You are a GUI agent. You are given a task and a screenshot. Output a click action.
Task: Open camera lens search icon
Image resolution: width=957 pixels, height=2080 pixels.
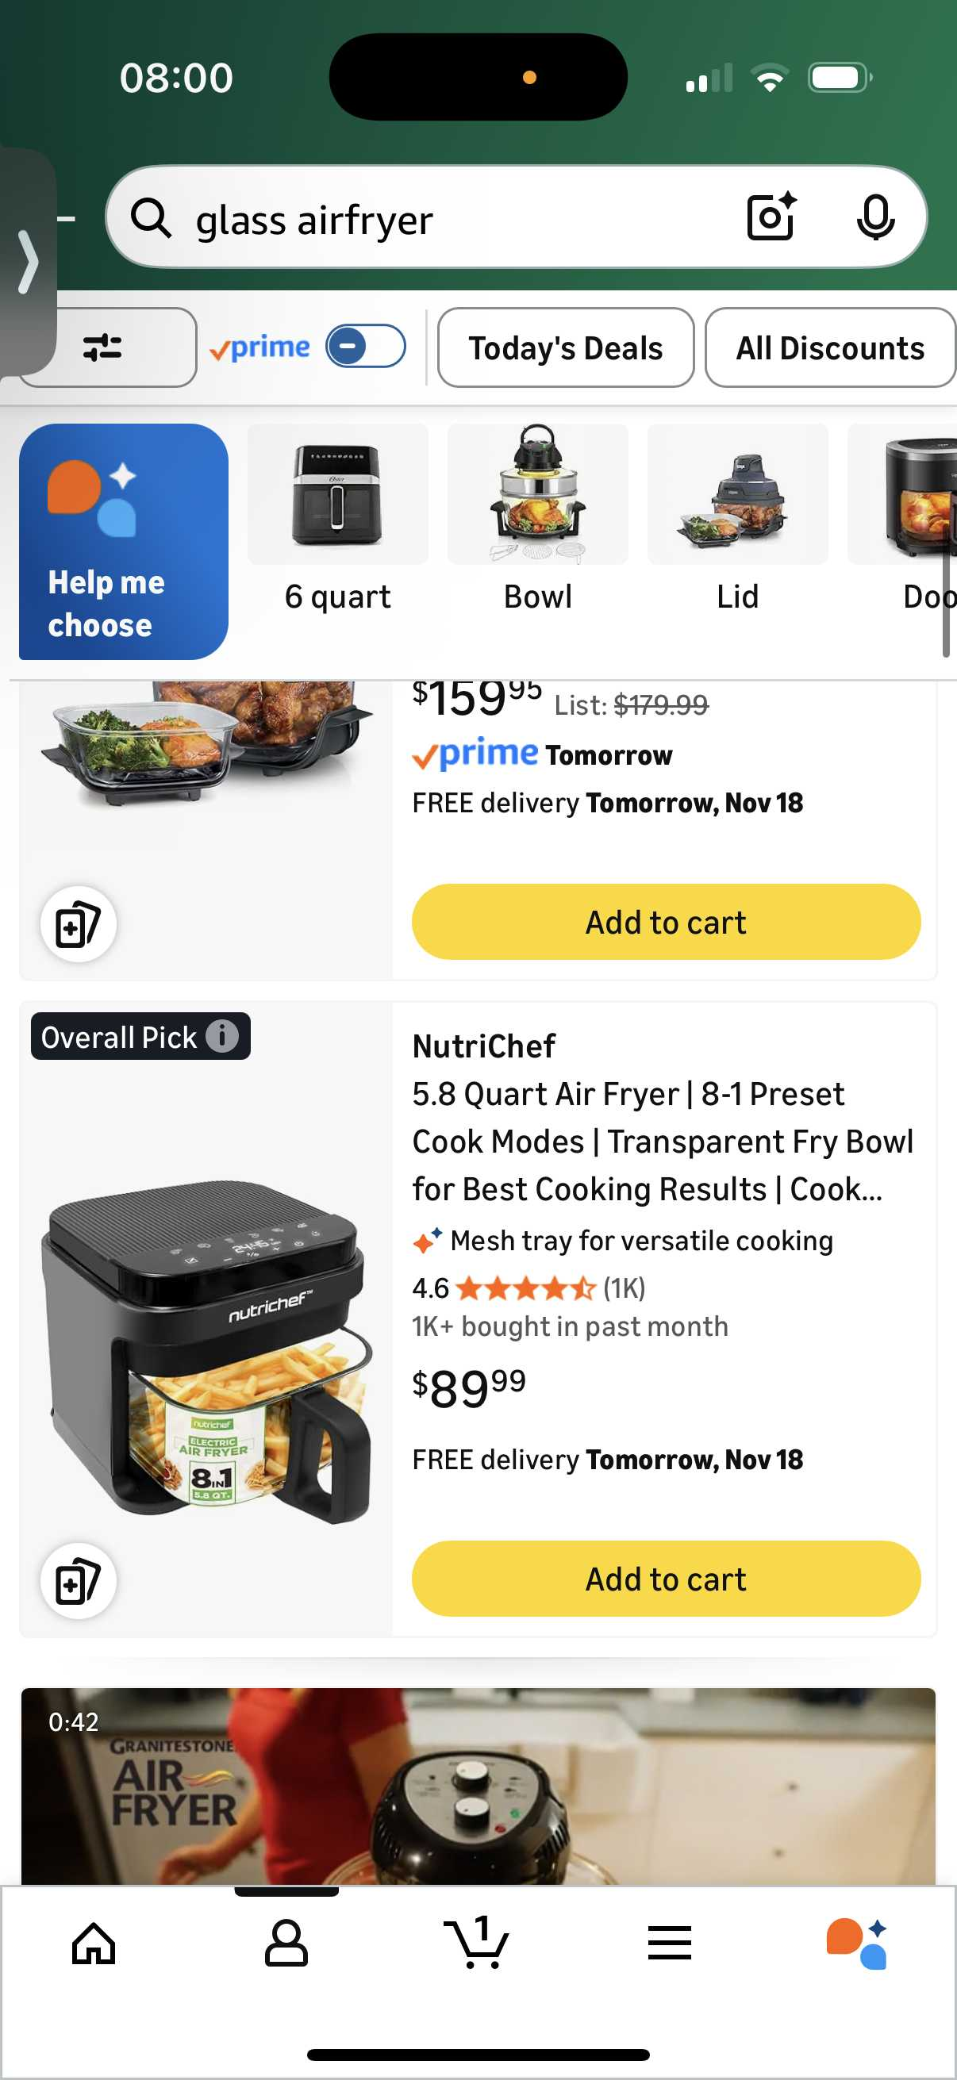(771, 217)
